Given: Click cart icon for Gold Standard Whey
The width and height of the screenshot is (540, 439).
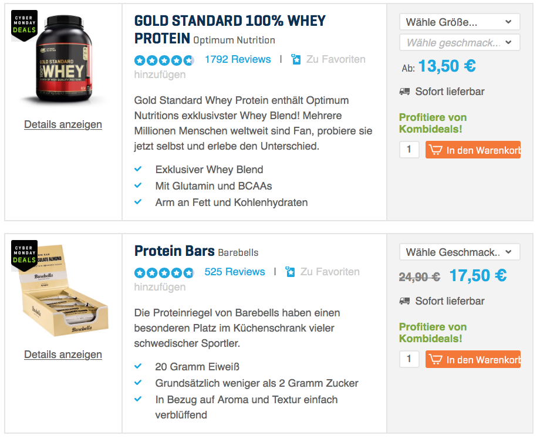Looking at the screenshot, I should pyautogui.click(x=435, y=150).
